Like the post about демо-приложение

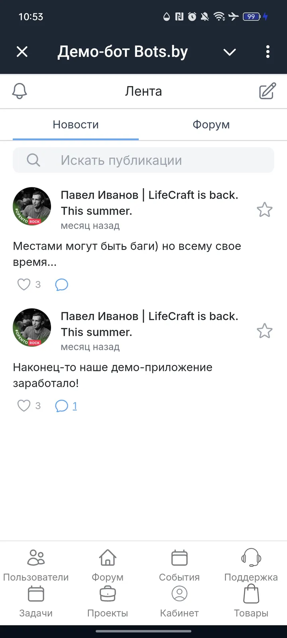23,405
